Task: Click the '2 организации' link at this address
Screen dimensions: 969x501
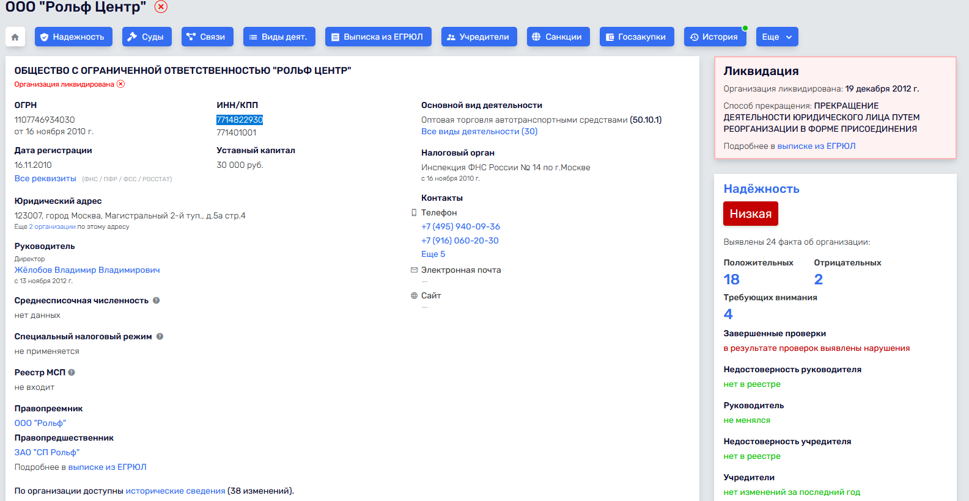Action: coord(53,226)
